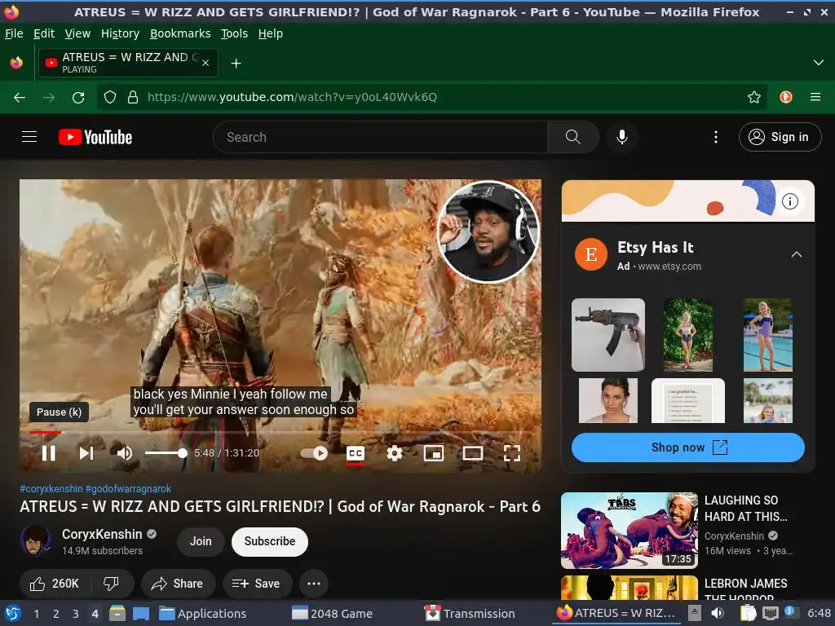This screenshot has width=835, height=626.
Task: Save the video to a playlist
Action: tap(257, 584)
